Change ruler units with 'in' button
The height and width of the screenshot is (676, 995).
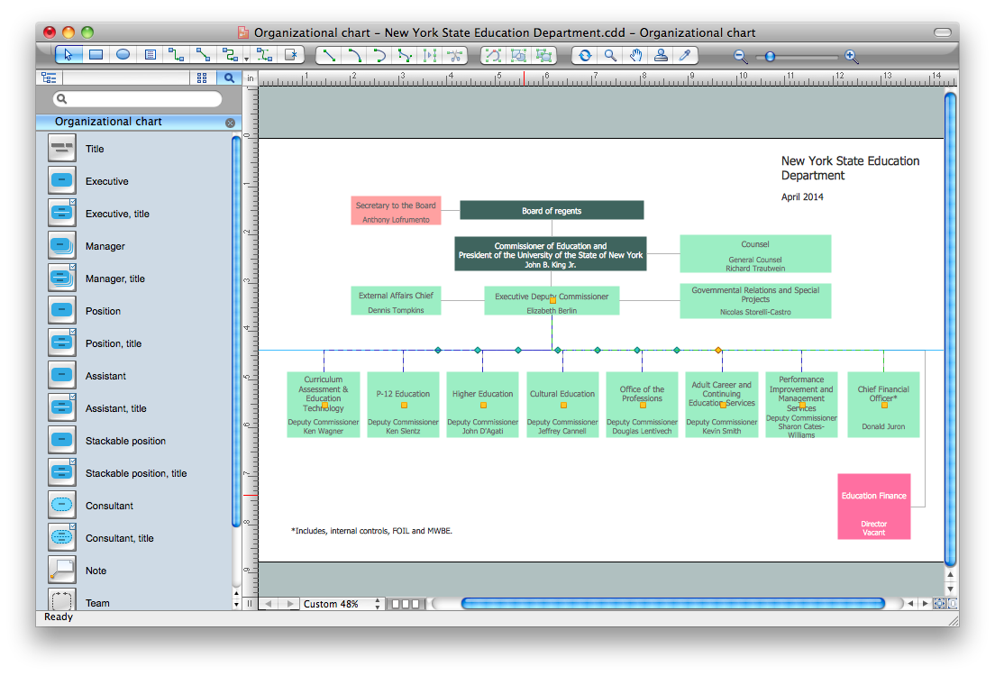pos(251,78)
